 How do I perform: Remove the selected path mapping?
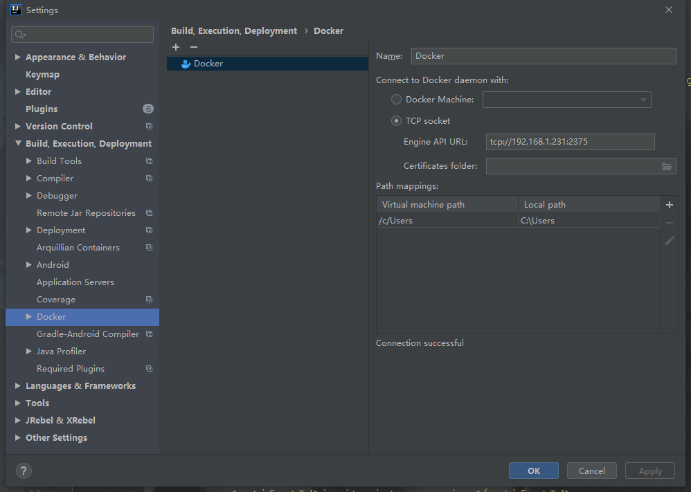[670, 223]
